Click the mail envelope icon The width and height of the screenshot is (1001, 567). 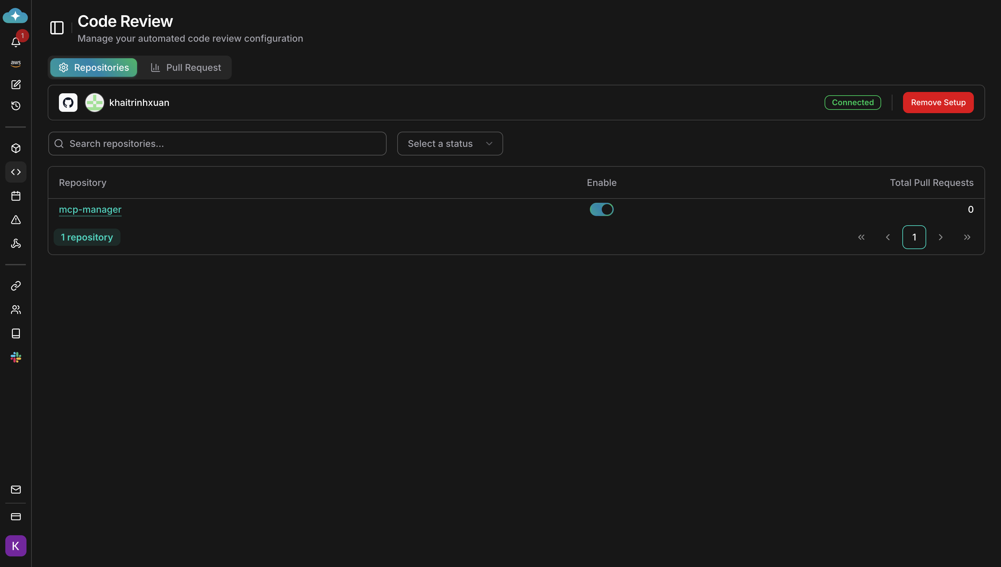[16, 490]
